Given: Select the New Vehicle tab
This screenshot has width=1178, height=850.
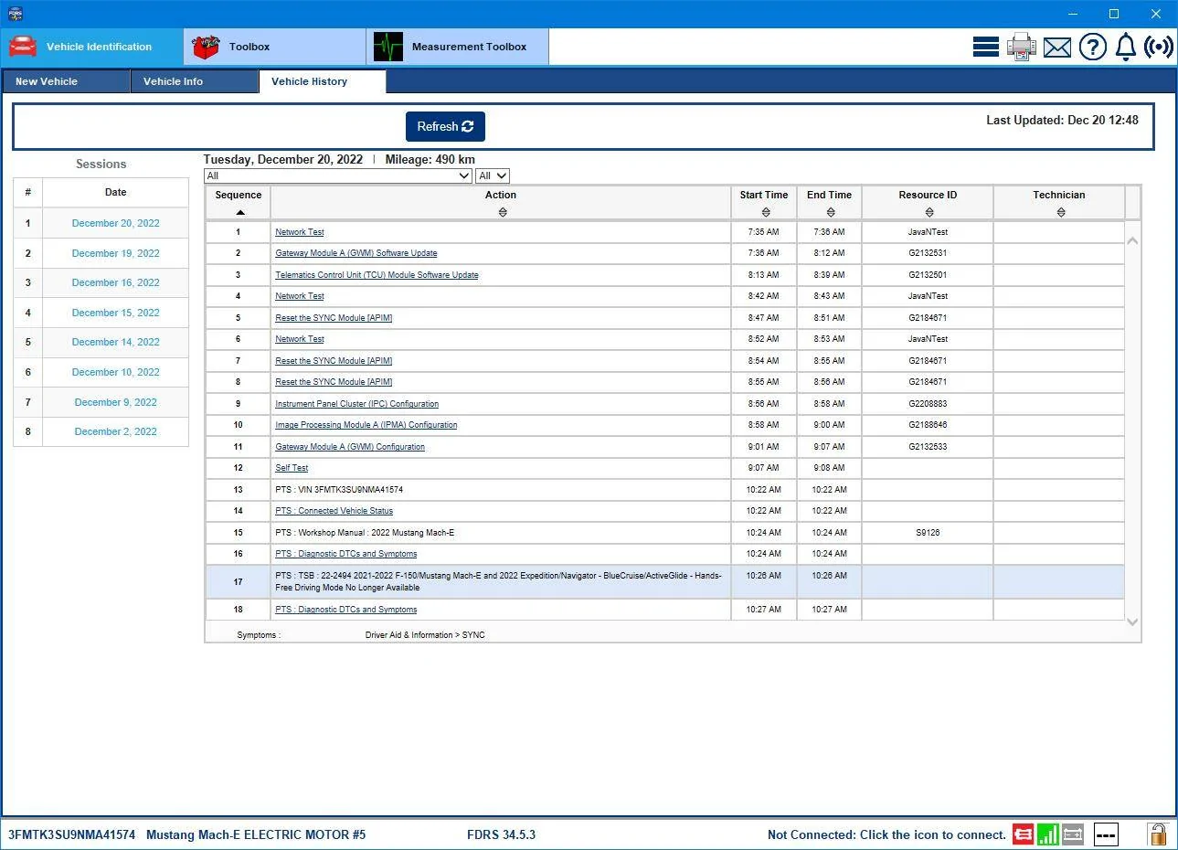Looking at the screenshot, I should click(x=66, y=81).
